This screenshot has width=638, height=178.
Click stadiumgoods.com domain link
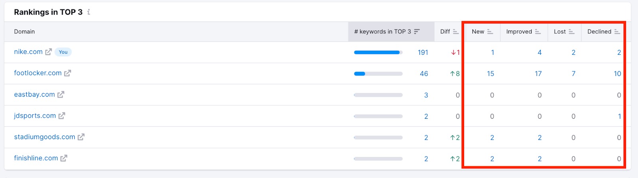pyautogui.click(x=45, y=137)
